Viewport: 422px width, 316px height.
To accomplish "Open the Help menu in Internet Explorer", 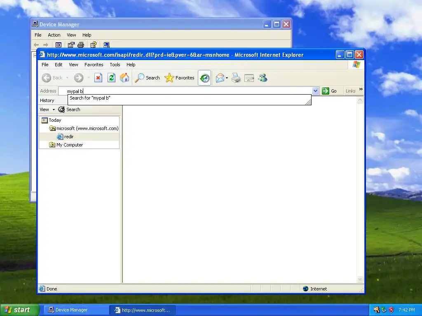I will pyautogui.click(x=131, y=65).
